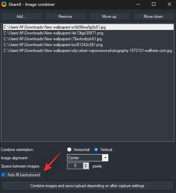Select m9d96ma9g8z61.jpg file entry
This screenshot has height=193, width=176.
[88, 27]
